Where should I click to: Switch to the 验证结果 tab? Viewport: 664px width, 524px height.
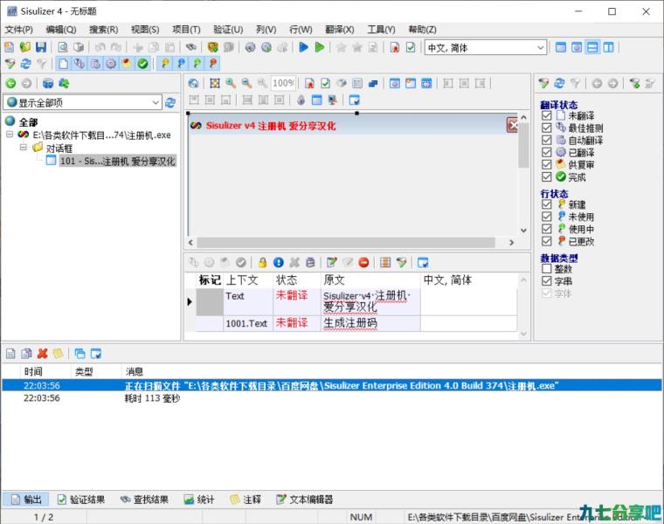(x=81, y=500)
